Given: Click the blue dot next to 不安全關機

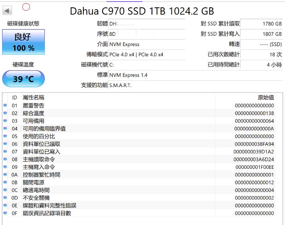Looking at the screenshot, I should [x=4, y=198].
